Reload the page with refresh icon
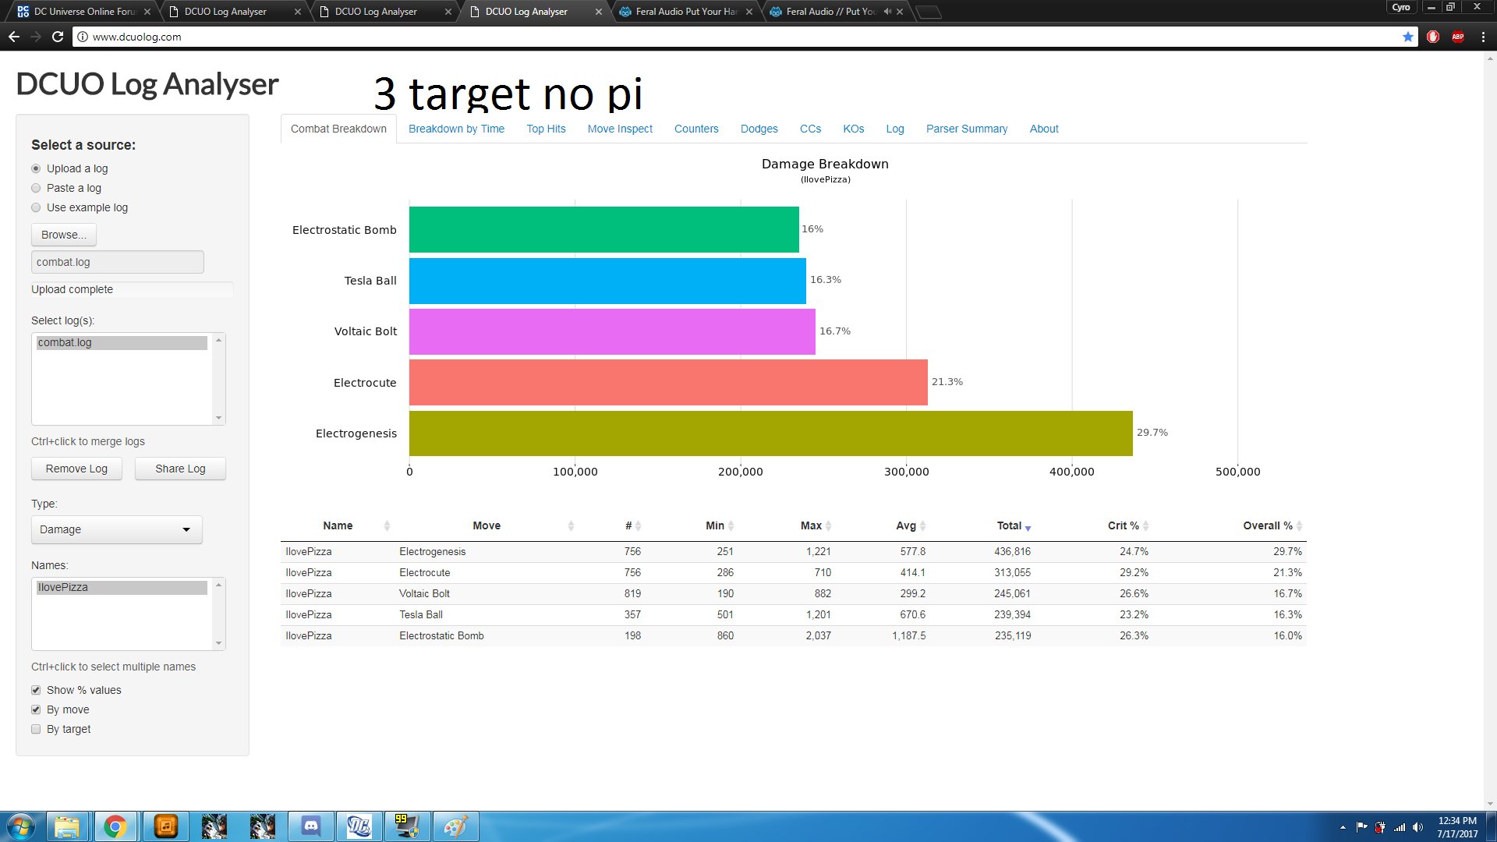1497x842 pixels. point(57,37)
